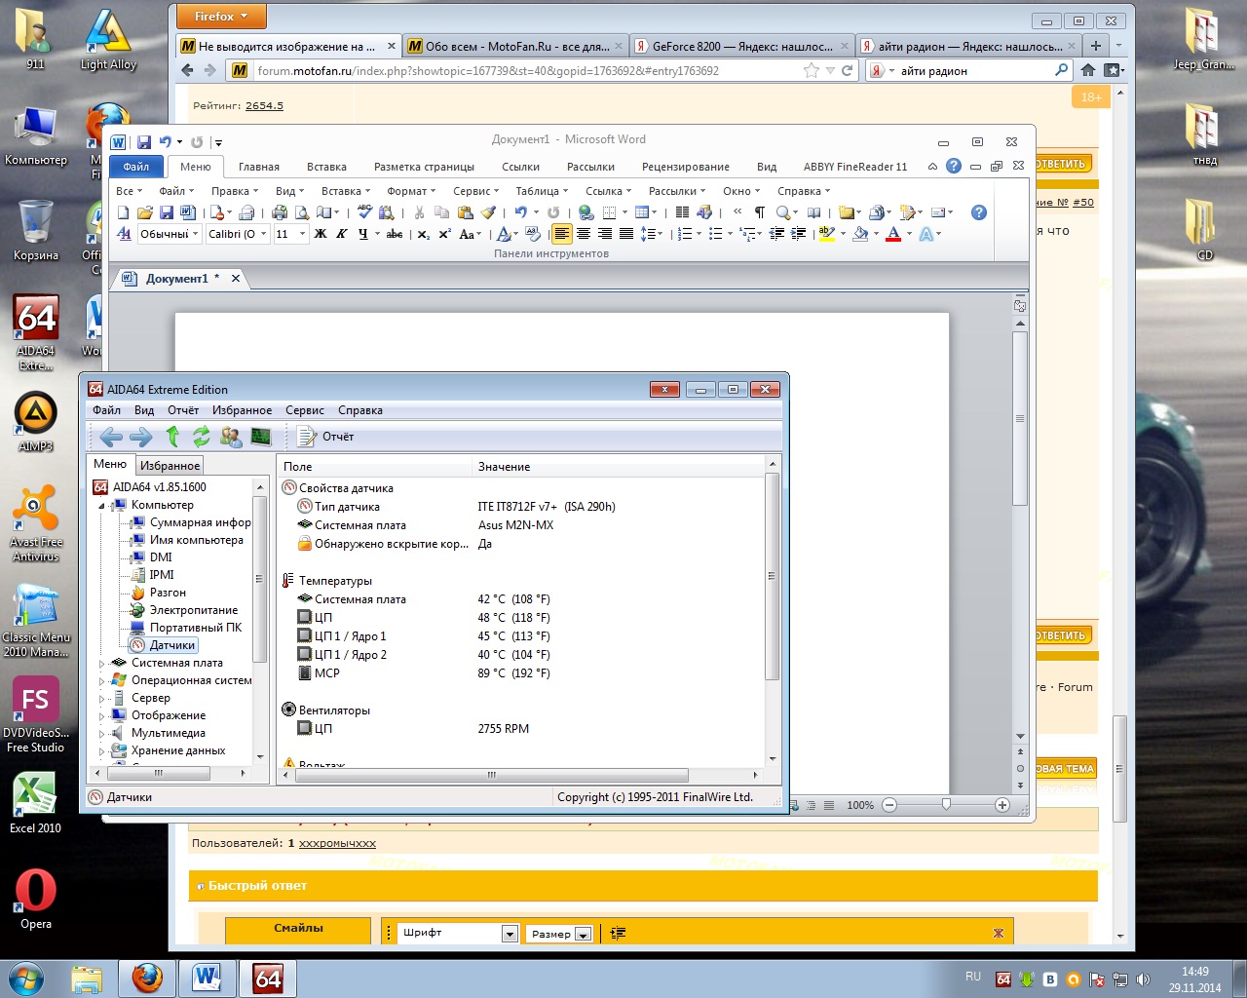Viewport: 1247px width, 998px height.
Task: Click the Firefox Home icon
Action: point(1088,70)
